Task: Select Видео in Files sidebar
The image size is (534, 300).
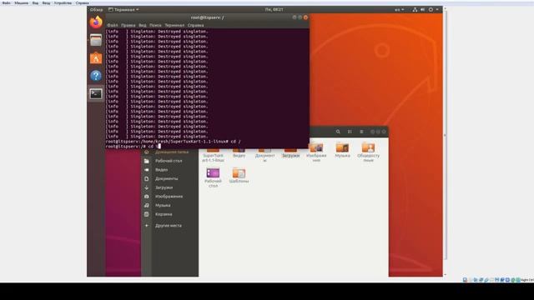Action: pyautogui.click(x=161, y=170)
